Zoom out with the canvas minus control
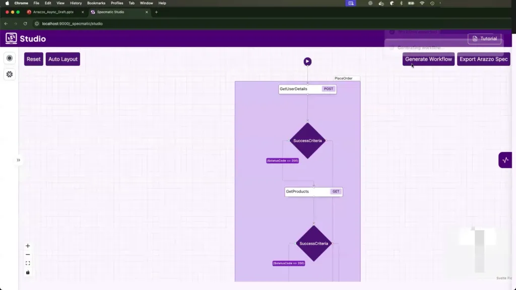516x290 pixels. [28, 255]
